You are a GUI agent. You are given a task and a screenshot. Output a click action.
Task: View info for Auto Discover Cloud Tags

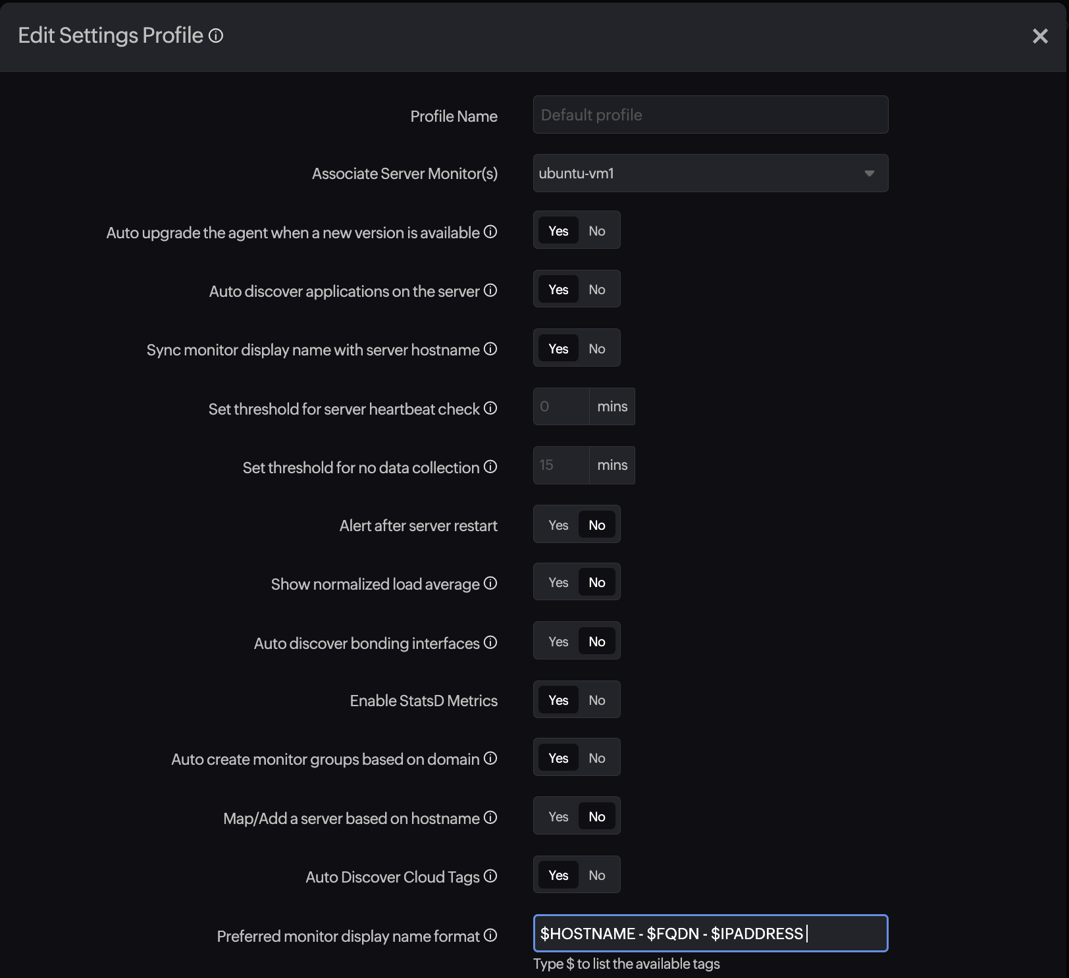coord(490,876)
